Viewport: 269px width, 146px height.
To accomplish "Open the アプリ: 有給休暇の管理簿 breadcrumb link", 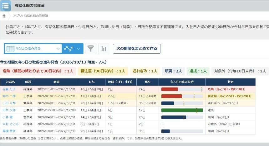I will [x=31, y=16].
